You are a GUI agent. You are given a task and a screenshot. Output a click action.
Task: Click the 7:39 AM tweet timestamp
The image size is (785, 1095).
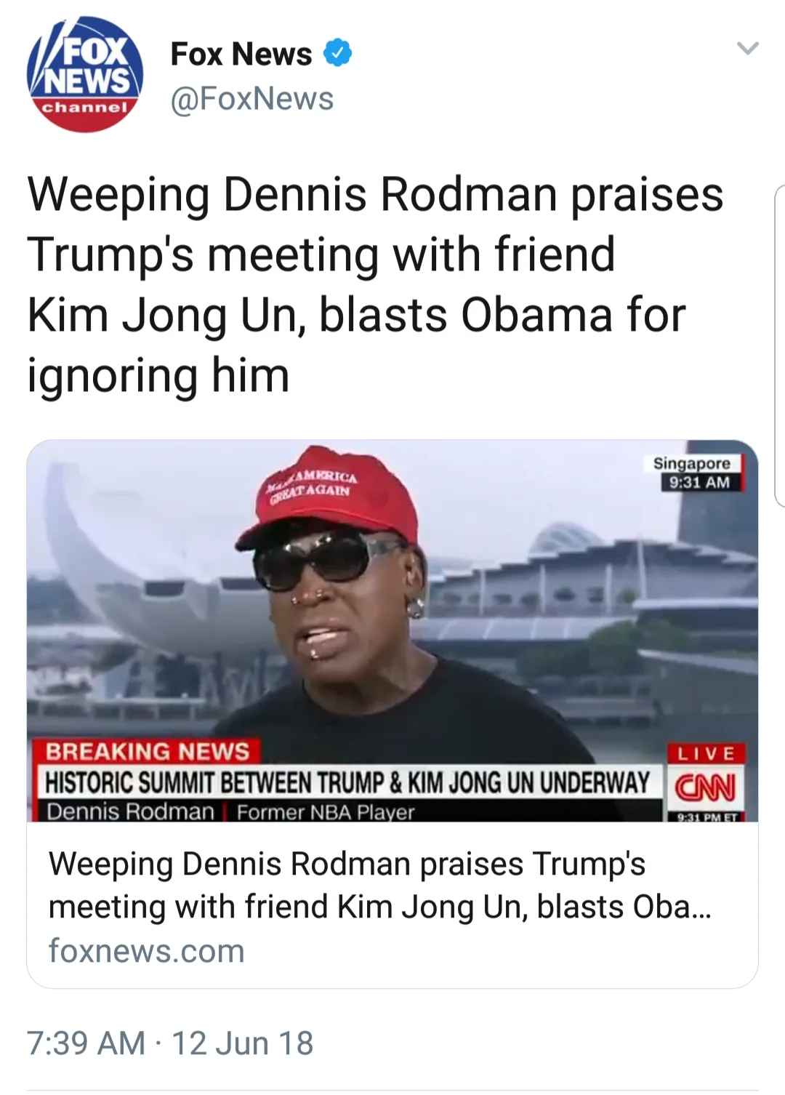pyautogui.click(x=86, y=1043)
